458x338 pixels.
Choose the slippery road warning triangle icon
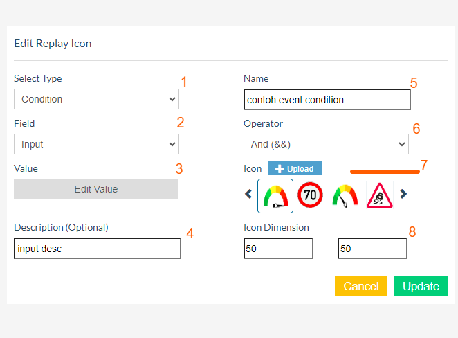click(x=379, y=195)
